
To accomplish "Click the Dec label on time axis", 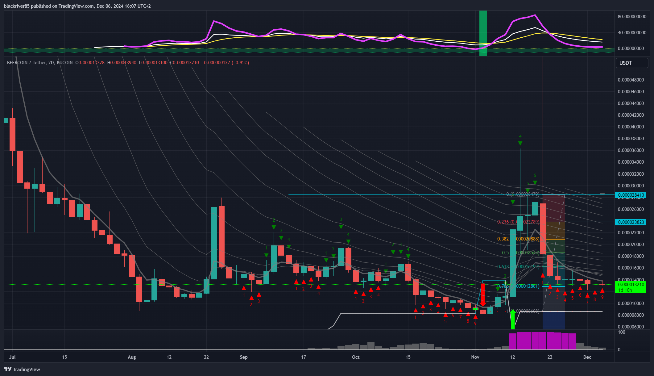I will (x=587, y=357).
